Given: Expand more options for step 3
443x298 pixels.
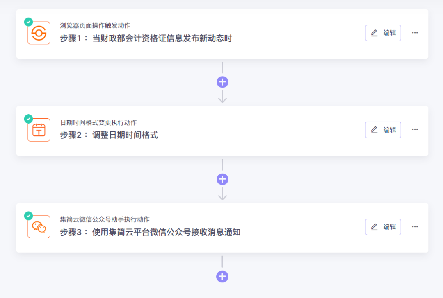Looking at the screenshot, I should tap(415, 227).
